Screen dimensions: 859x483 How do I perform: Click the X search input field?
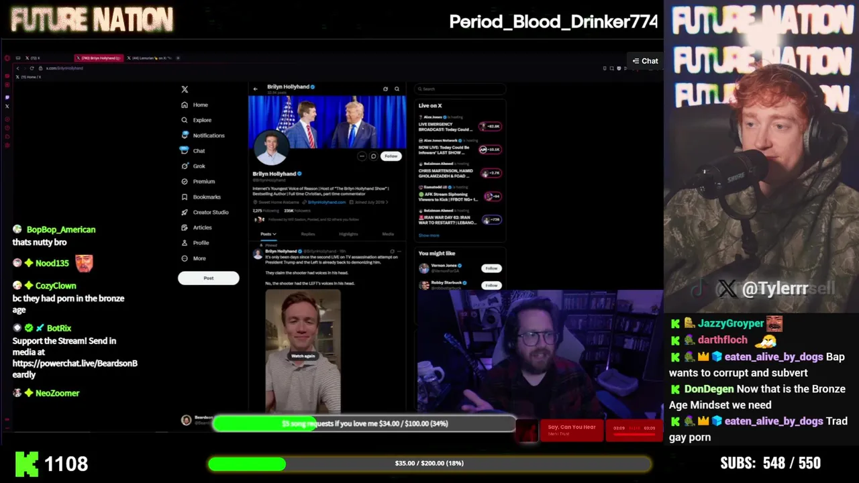[x=460, y=89]
